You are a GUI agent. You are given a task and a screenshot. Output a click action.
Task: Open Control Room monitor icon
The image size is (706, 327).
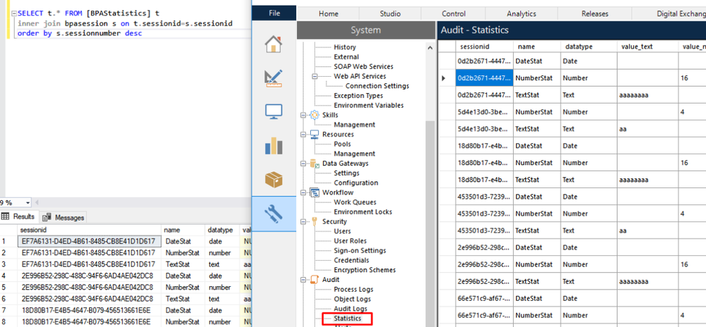[x=273, y=111]
